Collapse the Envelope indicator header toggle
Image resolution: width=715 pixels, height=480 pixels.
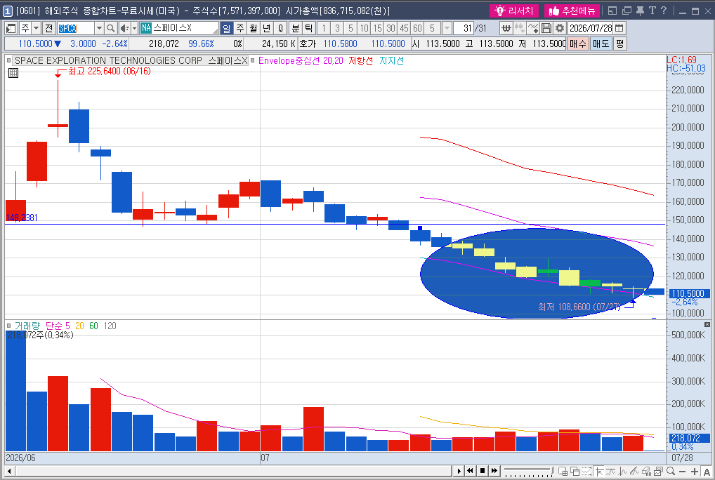click(x=252, y=60)
